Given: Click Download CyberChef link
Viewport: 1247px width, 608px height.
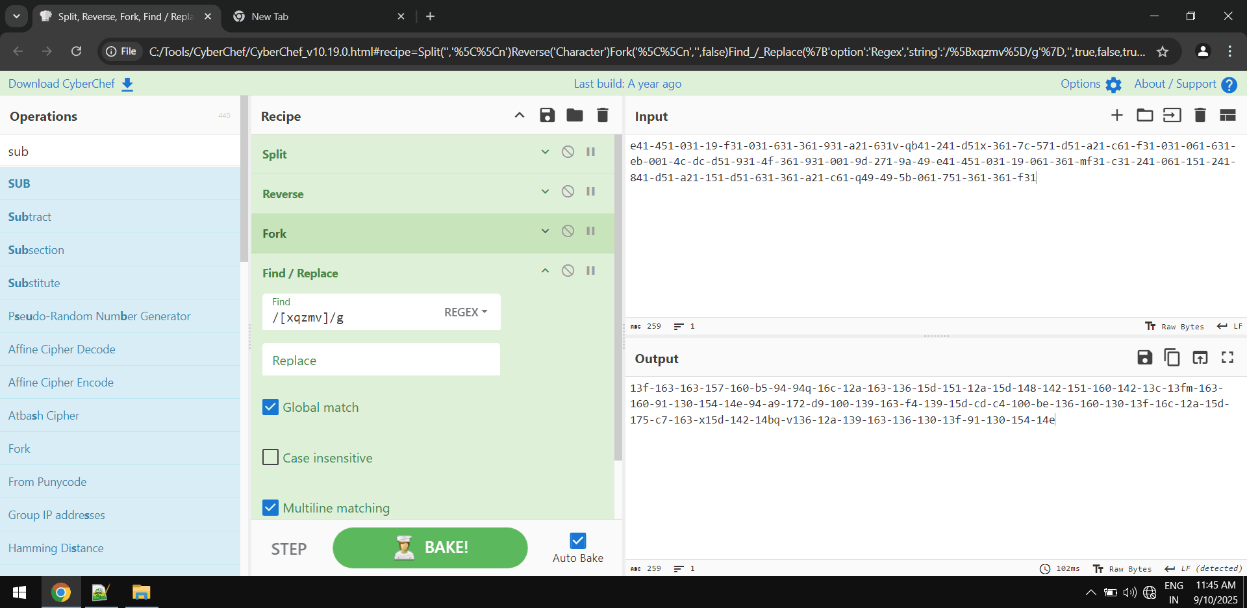Looking at the screenshot, I should [x=71, y=84].
